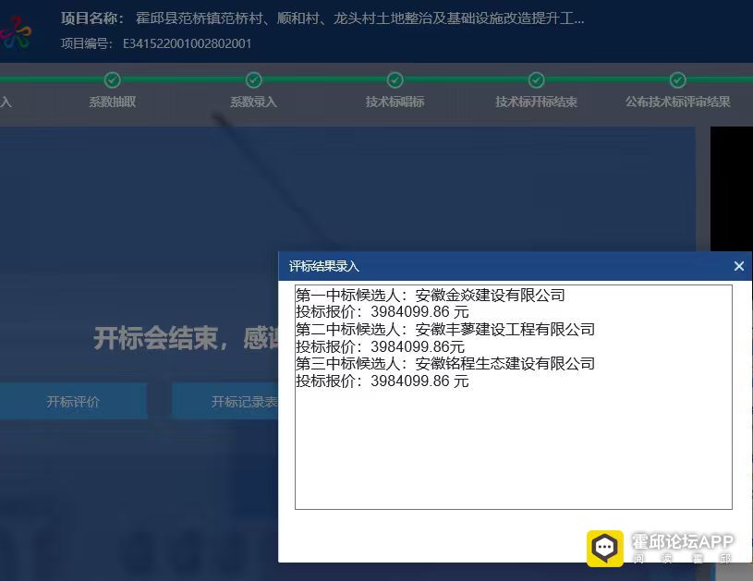Click the checkmark above 公布技术标评审结果
The image size is (753, 581).
pos(677,80)
